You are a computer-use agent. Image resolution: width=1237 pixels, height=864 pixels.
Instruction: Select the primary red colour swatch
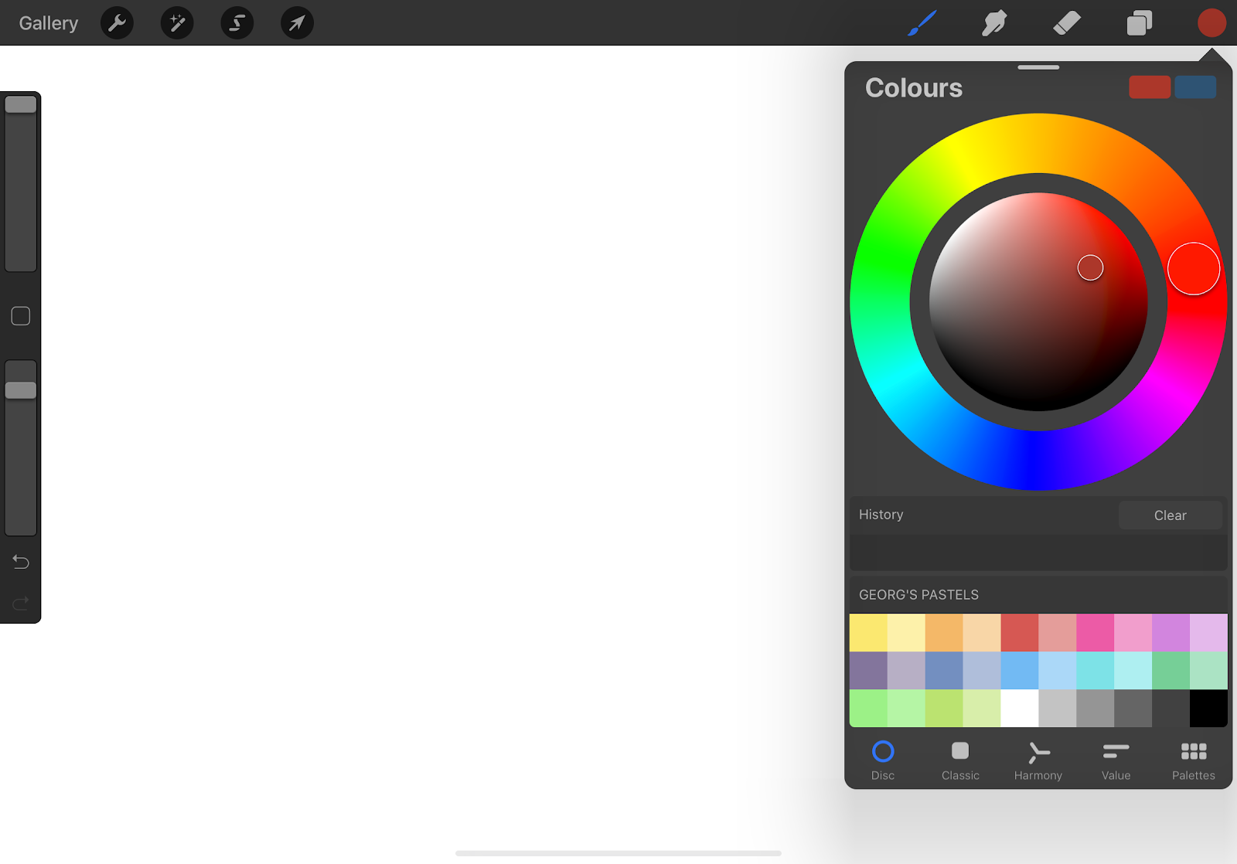coord(1150,87)
